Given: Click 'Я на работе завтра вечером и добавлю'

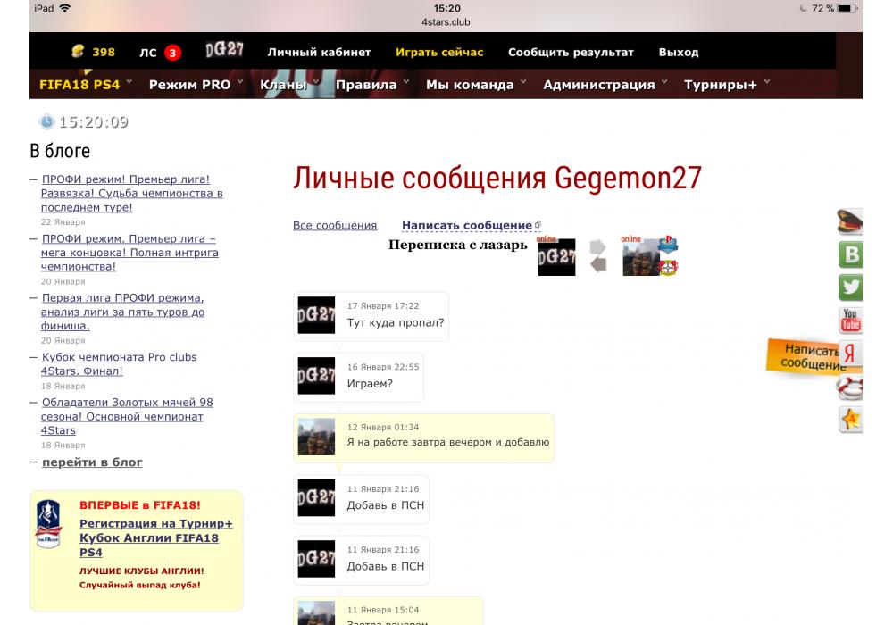Looking at the screenshot, I should point(448,442).
